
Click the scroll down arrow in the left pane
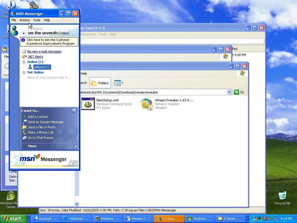[77, 204]
